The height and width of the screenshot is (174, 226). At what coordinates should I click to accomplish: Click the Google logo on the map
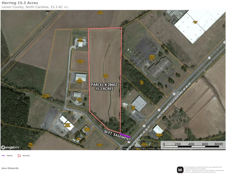coord(6,147)
